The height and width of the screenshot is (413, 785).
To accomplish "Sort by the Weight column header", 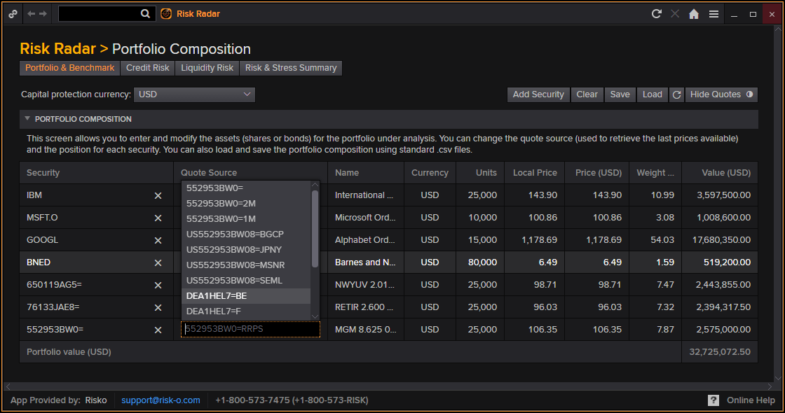I will 655,172.
